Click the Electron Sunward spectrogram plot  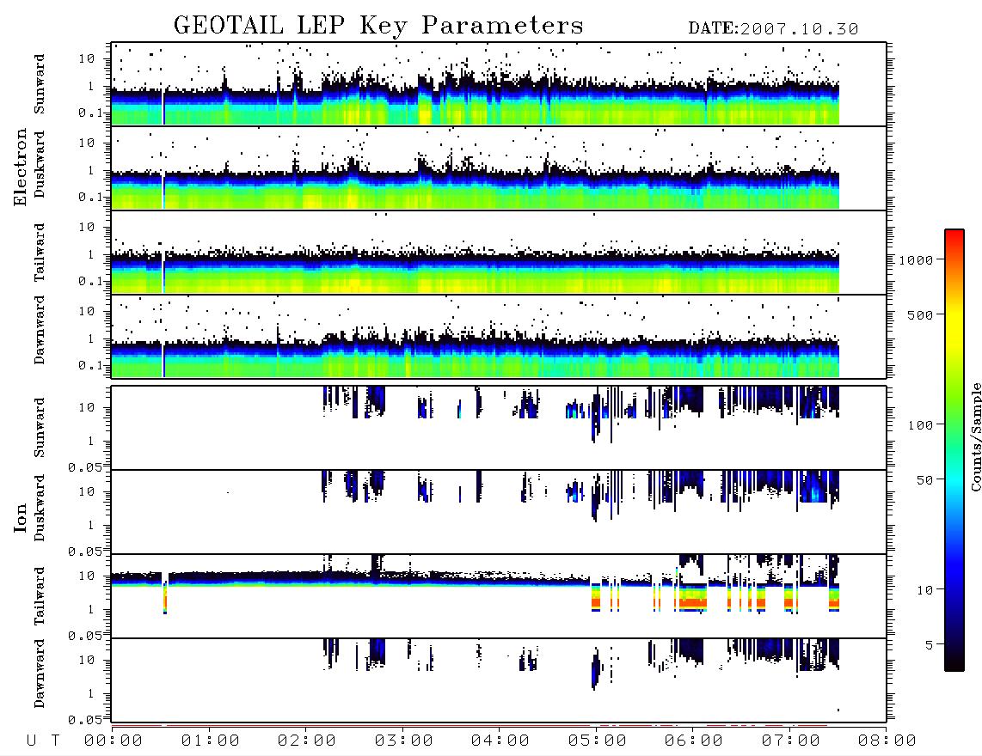tap(499, 84)
